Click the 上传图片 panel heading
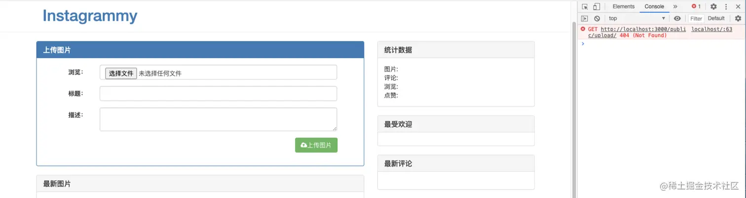The width and height of the screenshot is (746, 198). tap(200, 50)
